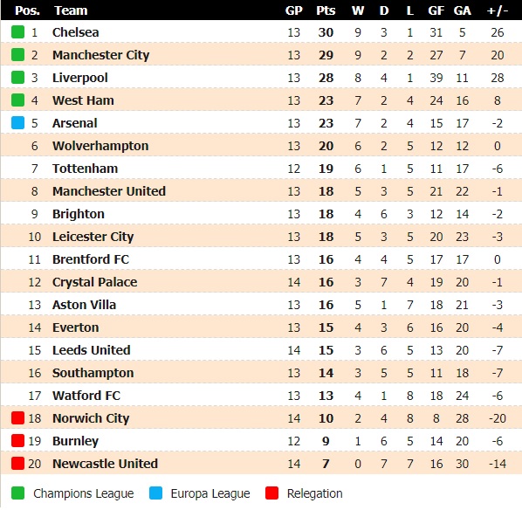Click the GF column header
522x510 pixels.
pos(436,10)
